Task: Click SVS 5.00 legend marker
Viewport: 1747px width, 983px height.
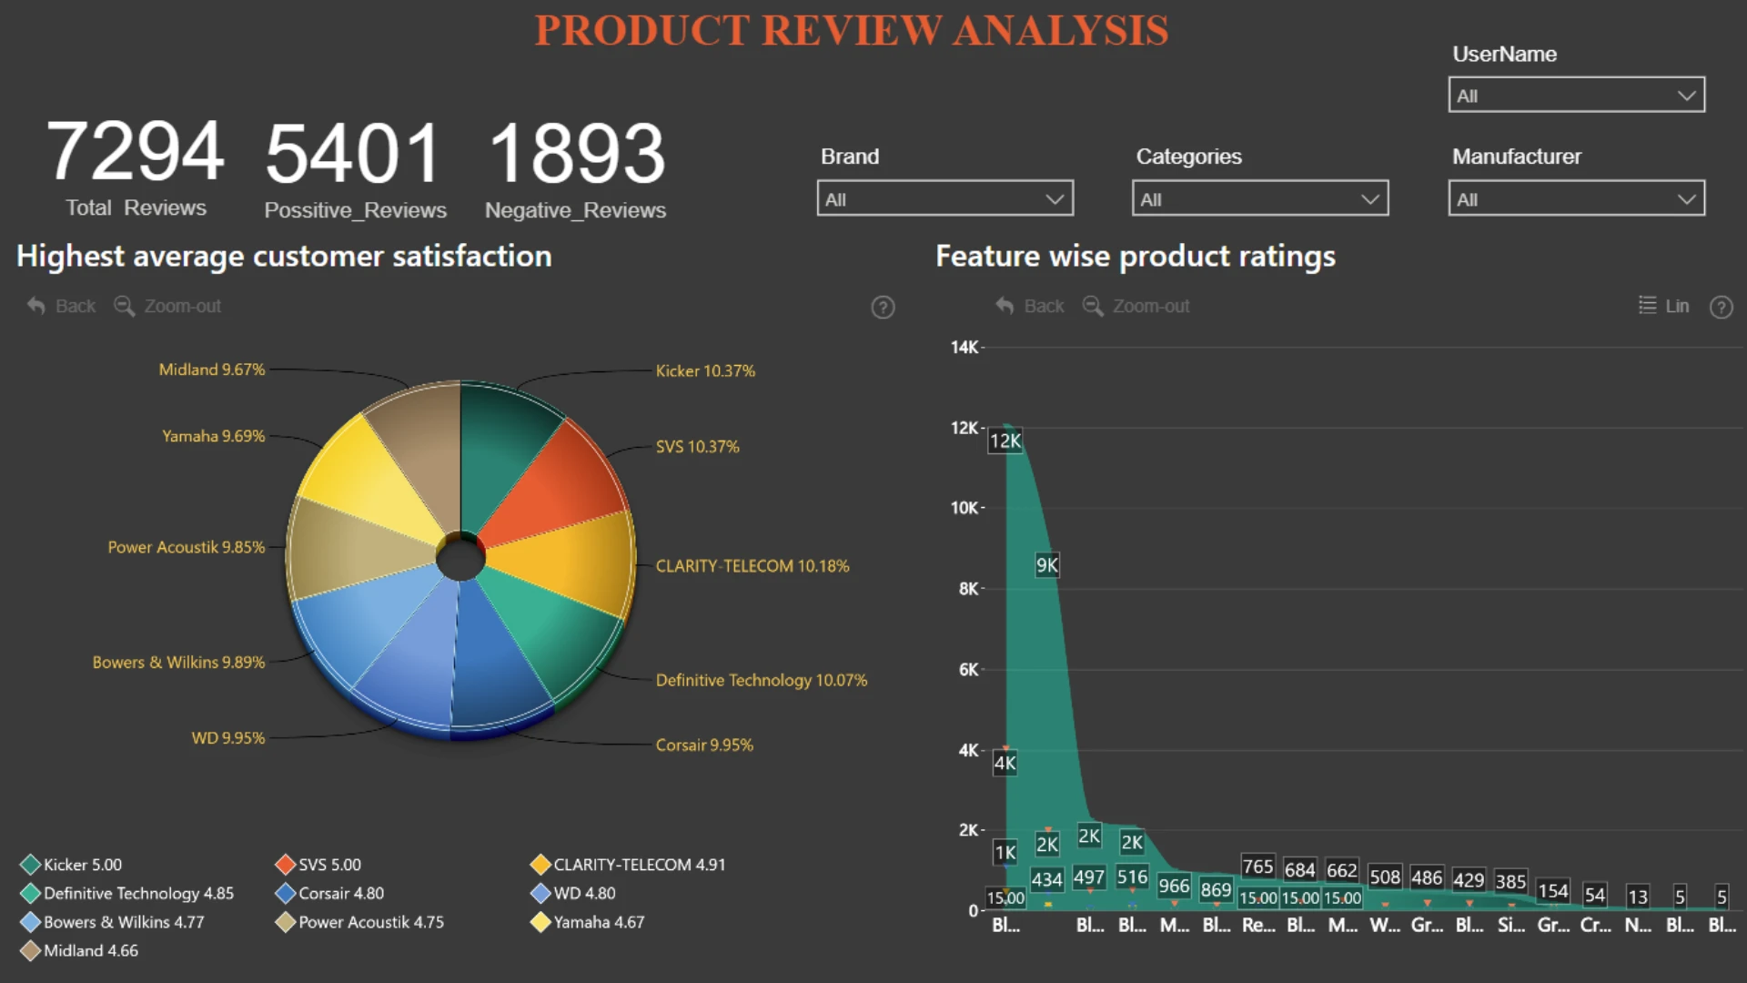Action: click(285, 865)
